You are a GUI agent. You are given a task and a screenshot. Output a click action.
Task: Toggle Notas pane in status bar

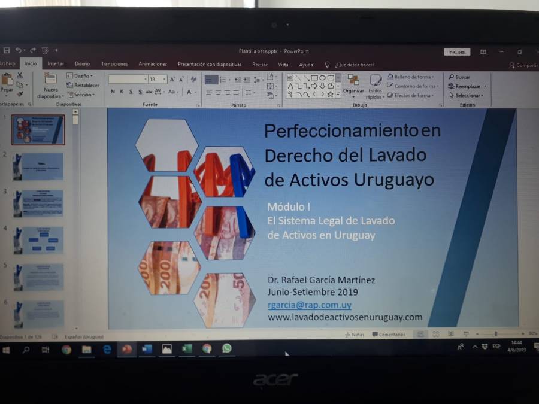pos(354,335)
